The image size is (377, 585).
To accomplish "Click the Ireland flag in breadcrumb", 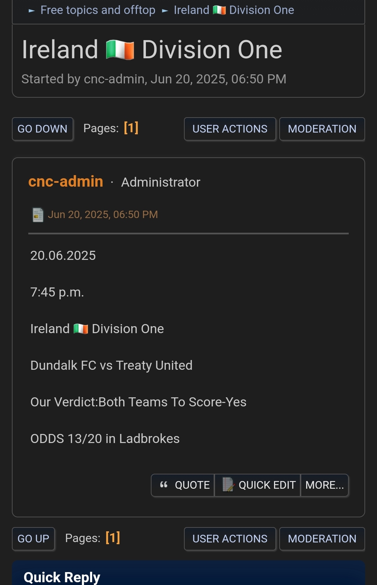I will tap(219, 10).
